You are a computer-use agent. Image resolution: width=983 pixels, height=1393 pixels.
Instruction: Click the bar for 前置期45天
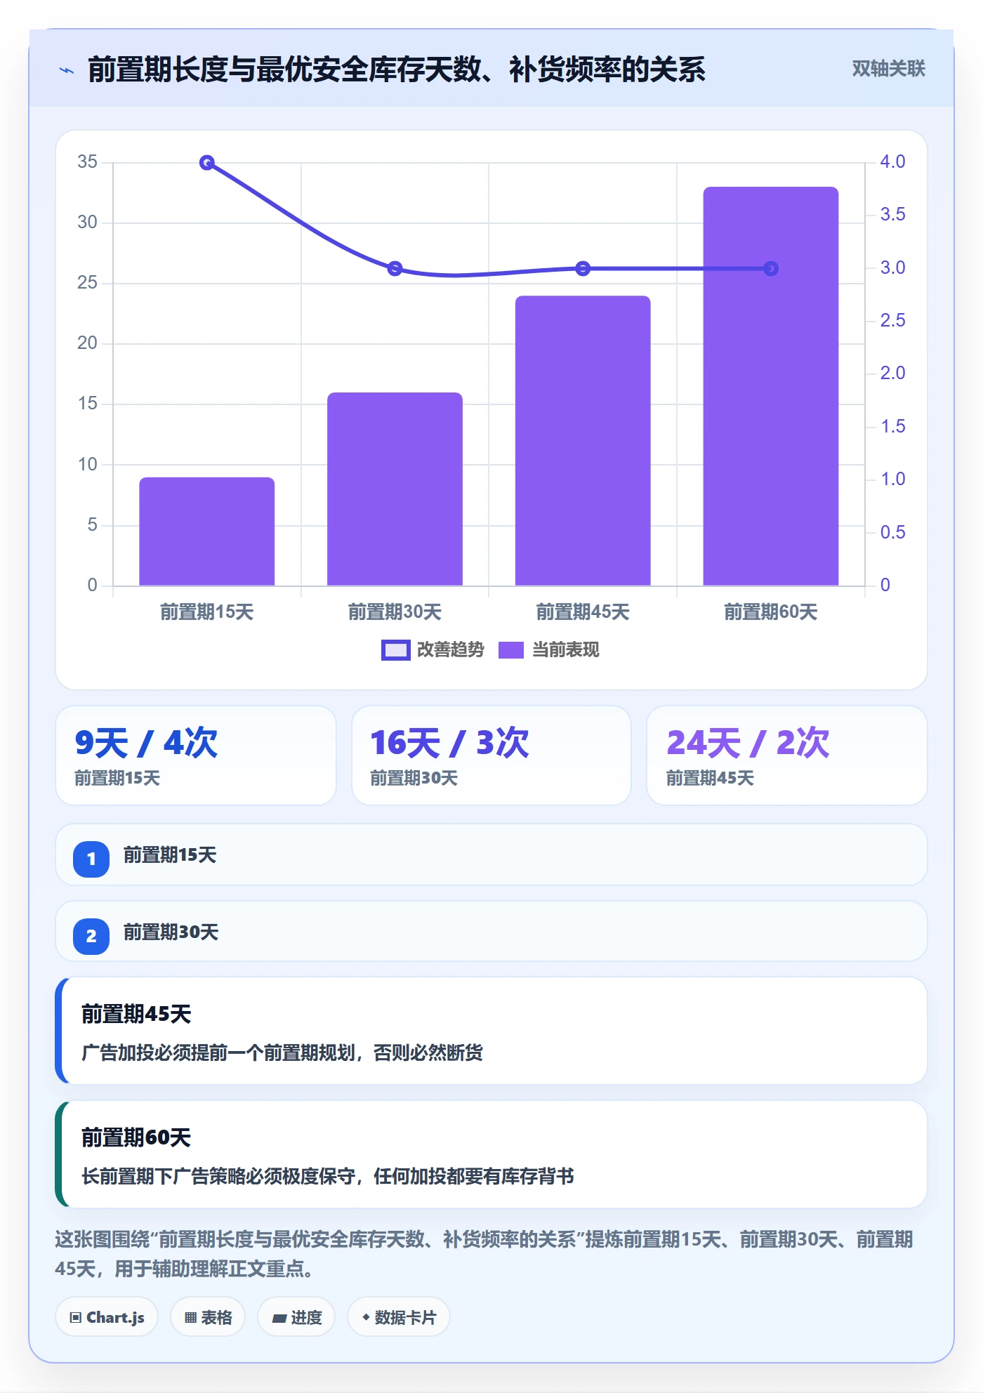point(583,441)
